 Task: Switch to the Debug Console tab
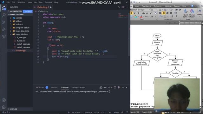click(79, 87)
